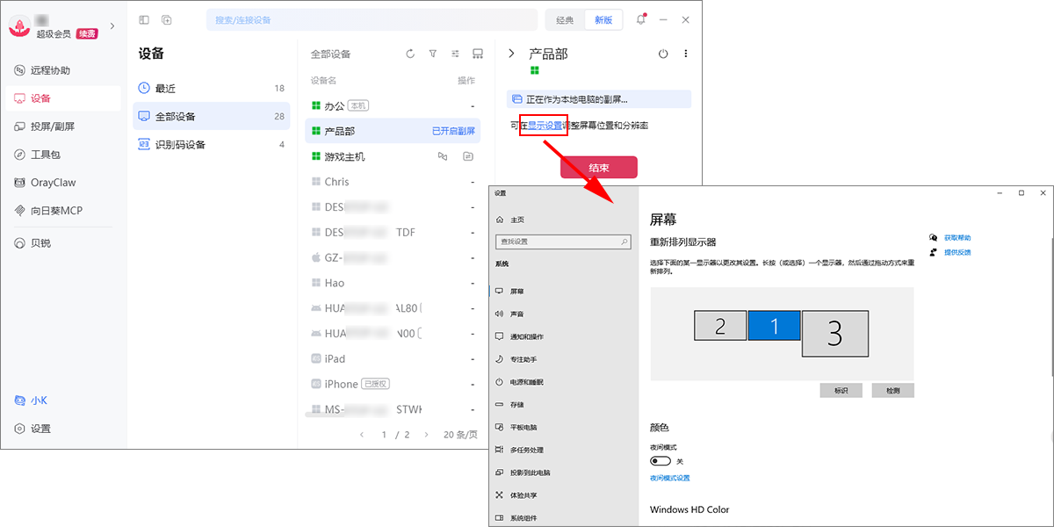
Task: Select 全部设备 device group
Action: [212, 116]
